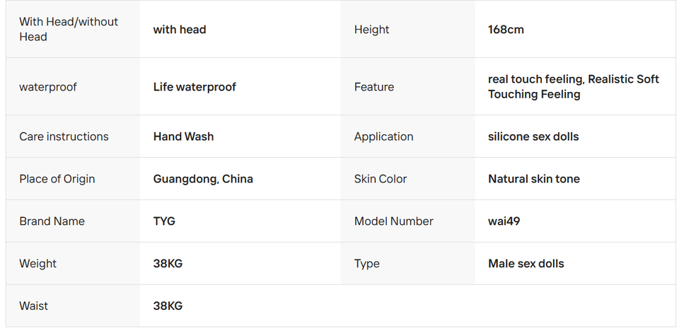Viewport: 679px width, 331px height.
Task: Click the "Brand Name" label
Action: click(52, 221)
